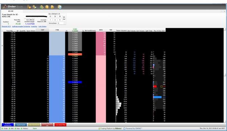Click the RMS status indicator

(x=11, y=128)
